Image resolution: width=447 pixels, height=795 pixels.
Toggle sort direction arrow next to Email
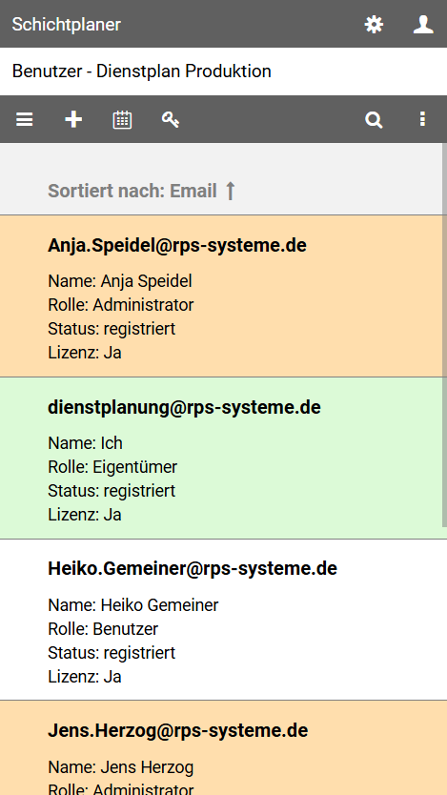tap(230, 191)
